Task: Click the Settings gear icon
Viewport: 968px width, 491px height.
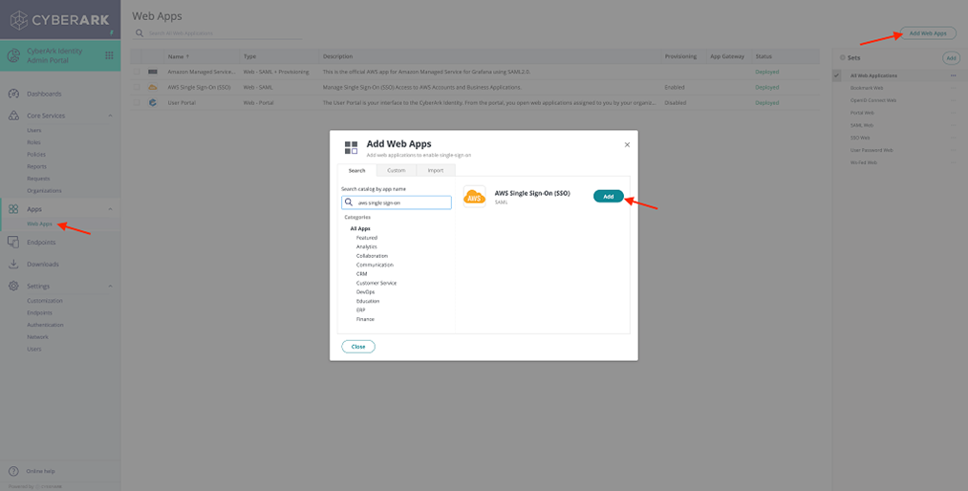Action: [x=13, y=287]
